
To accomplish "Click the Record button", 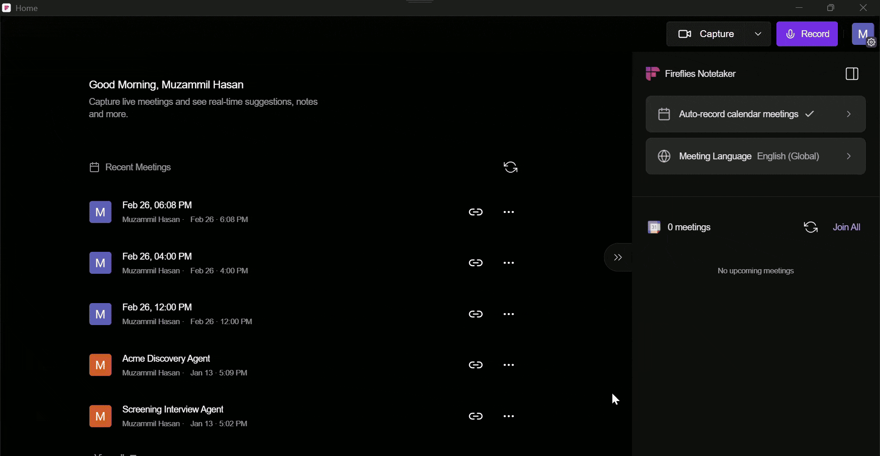I will (807, 34).
